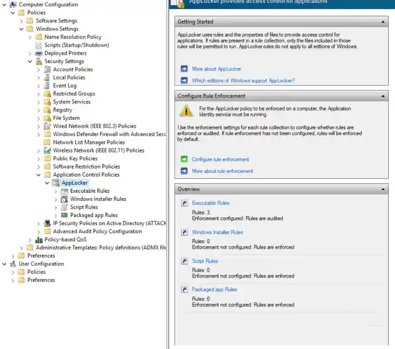Screen dimensions: 395x349
Task: Open Which editions of Windows support AppLocker
Action: [243, 81]
